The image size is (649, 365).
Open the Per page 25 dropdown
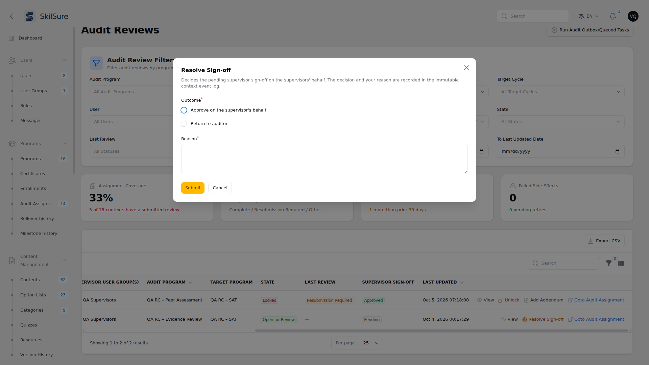371,343
